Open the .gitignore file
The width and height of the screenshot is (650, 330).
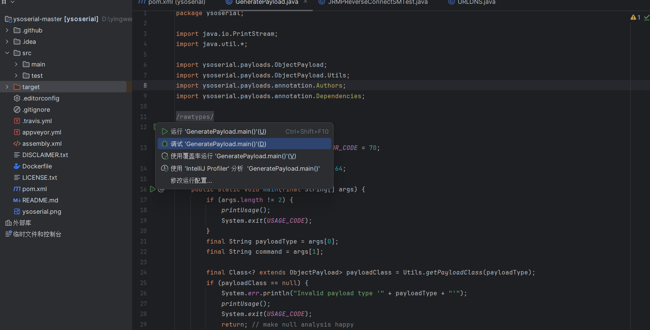pos(36,109)
